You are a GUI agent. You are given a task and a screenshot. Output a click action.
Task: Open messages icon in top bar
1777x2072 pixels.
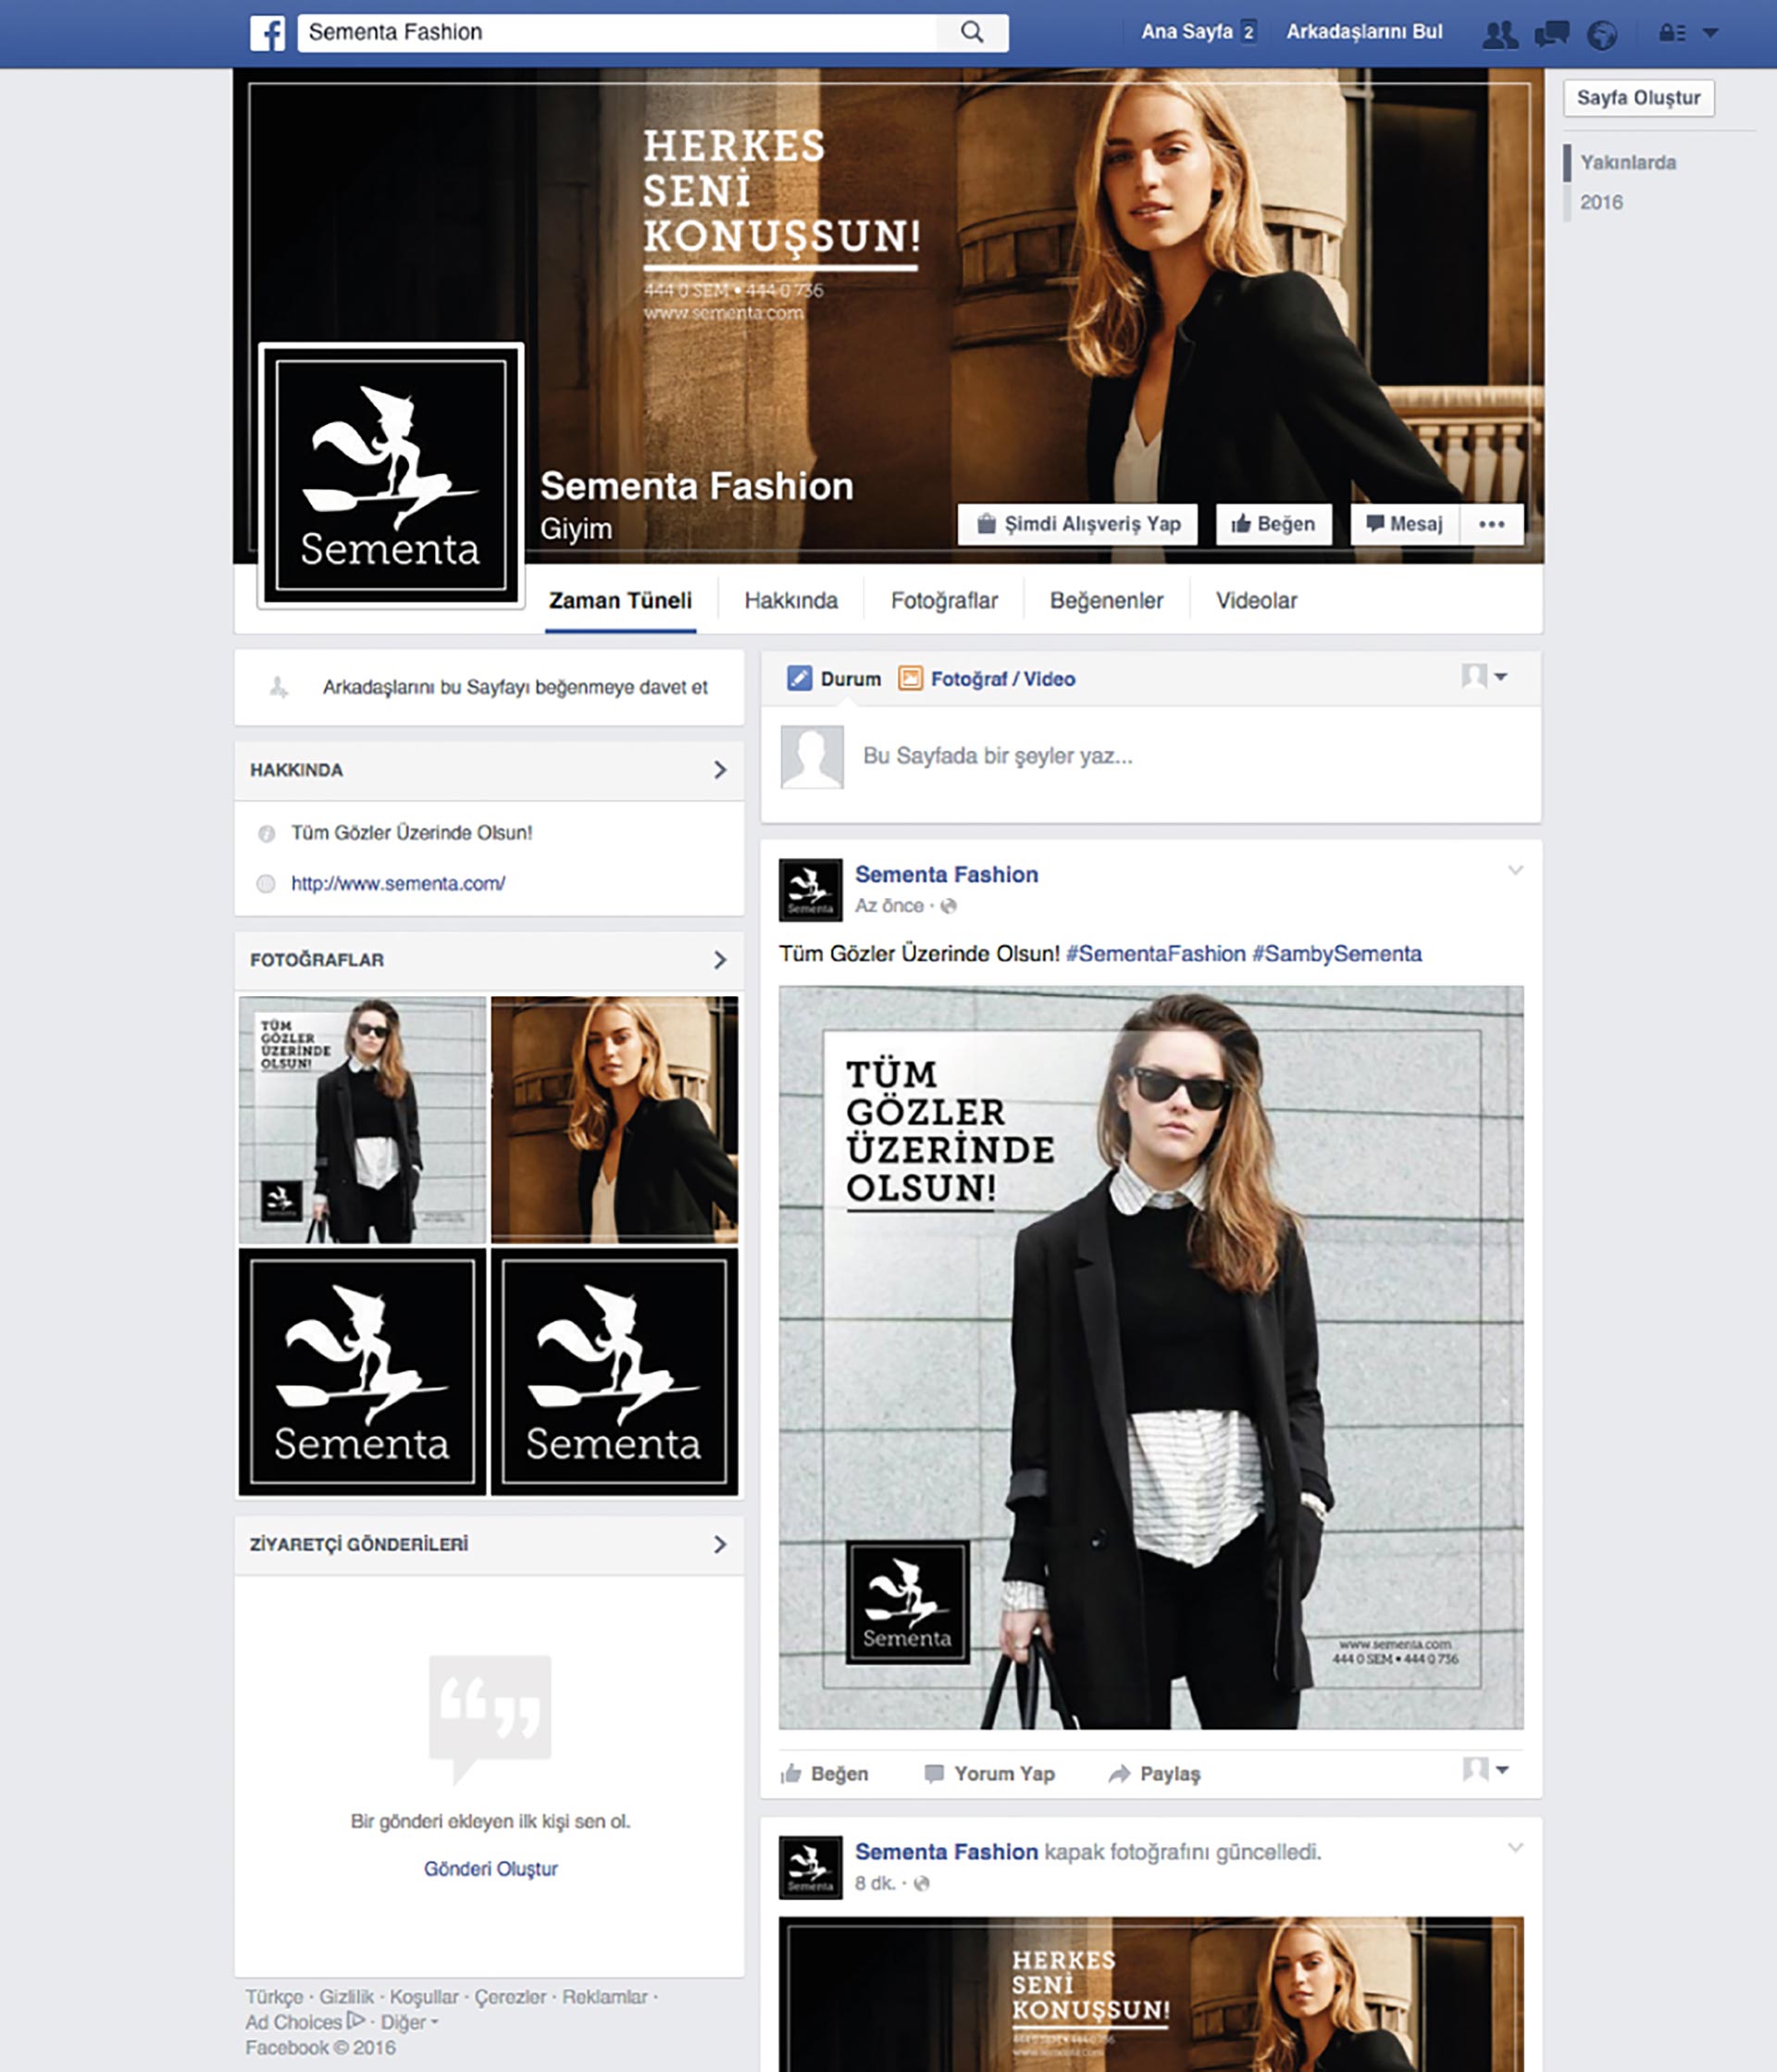coord(1551,35)
